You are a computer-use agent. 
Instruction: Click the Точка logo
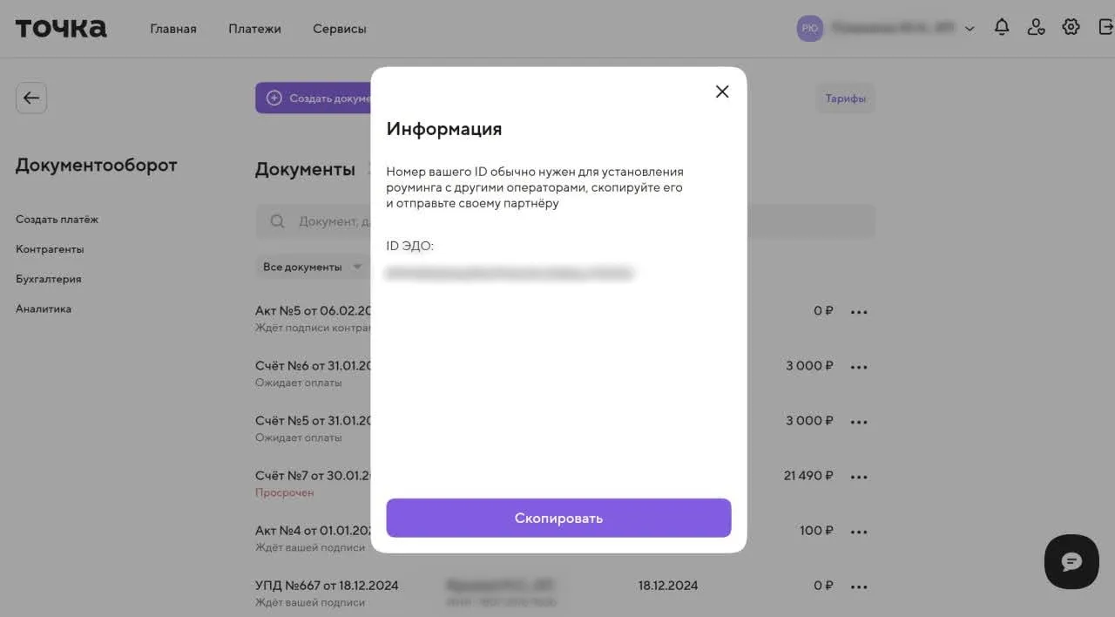[61, 28]
